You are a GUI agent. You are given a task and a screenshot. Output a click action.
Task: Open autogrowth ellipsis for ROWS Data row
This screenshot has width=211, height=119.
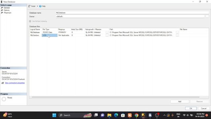(107, 32)
